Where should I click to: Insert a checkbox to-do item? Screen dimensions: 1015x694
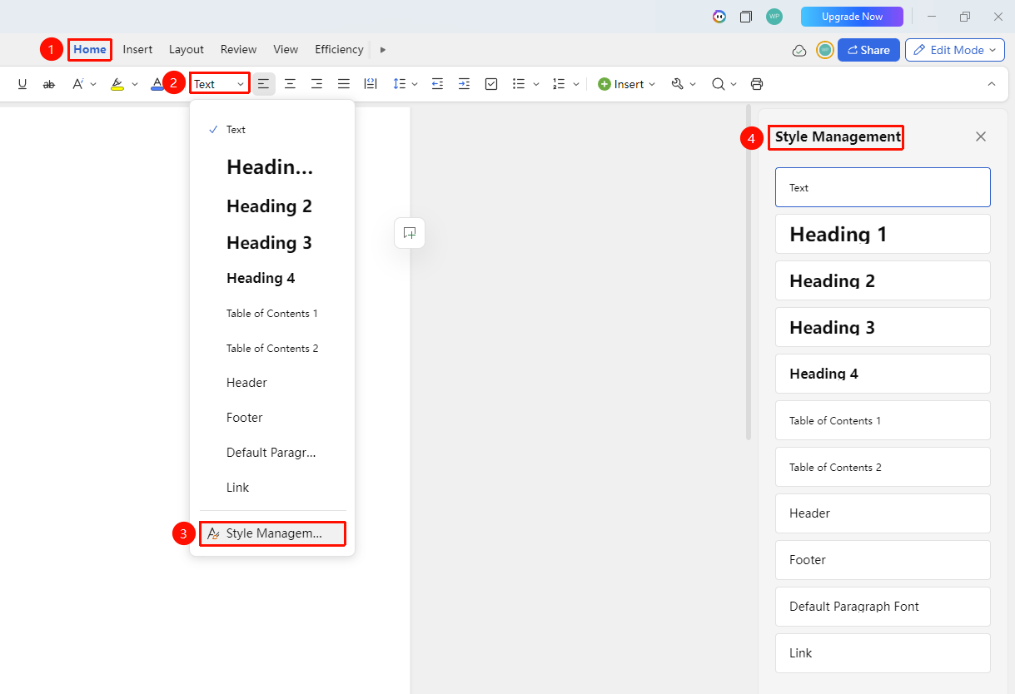click(491, 84)
